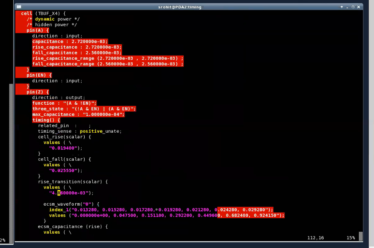Click the three_state attribute line
This screenshot has width=374, height=248.
[x=84, y=109]
